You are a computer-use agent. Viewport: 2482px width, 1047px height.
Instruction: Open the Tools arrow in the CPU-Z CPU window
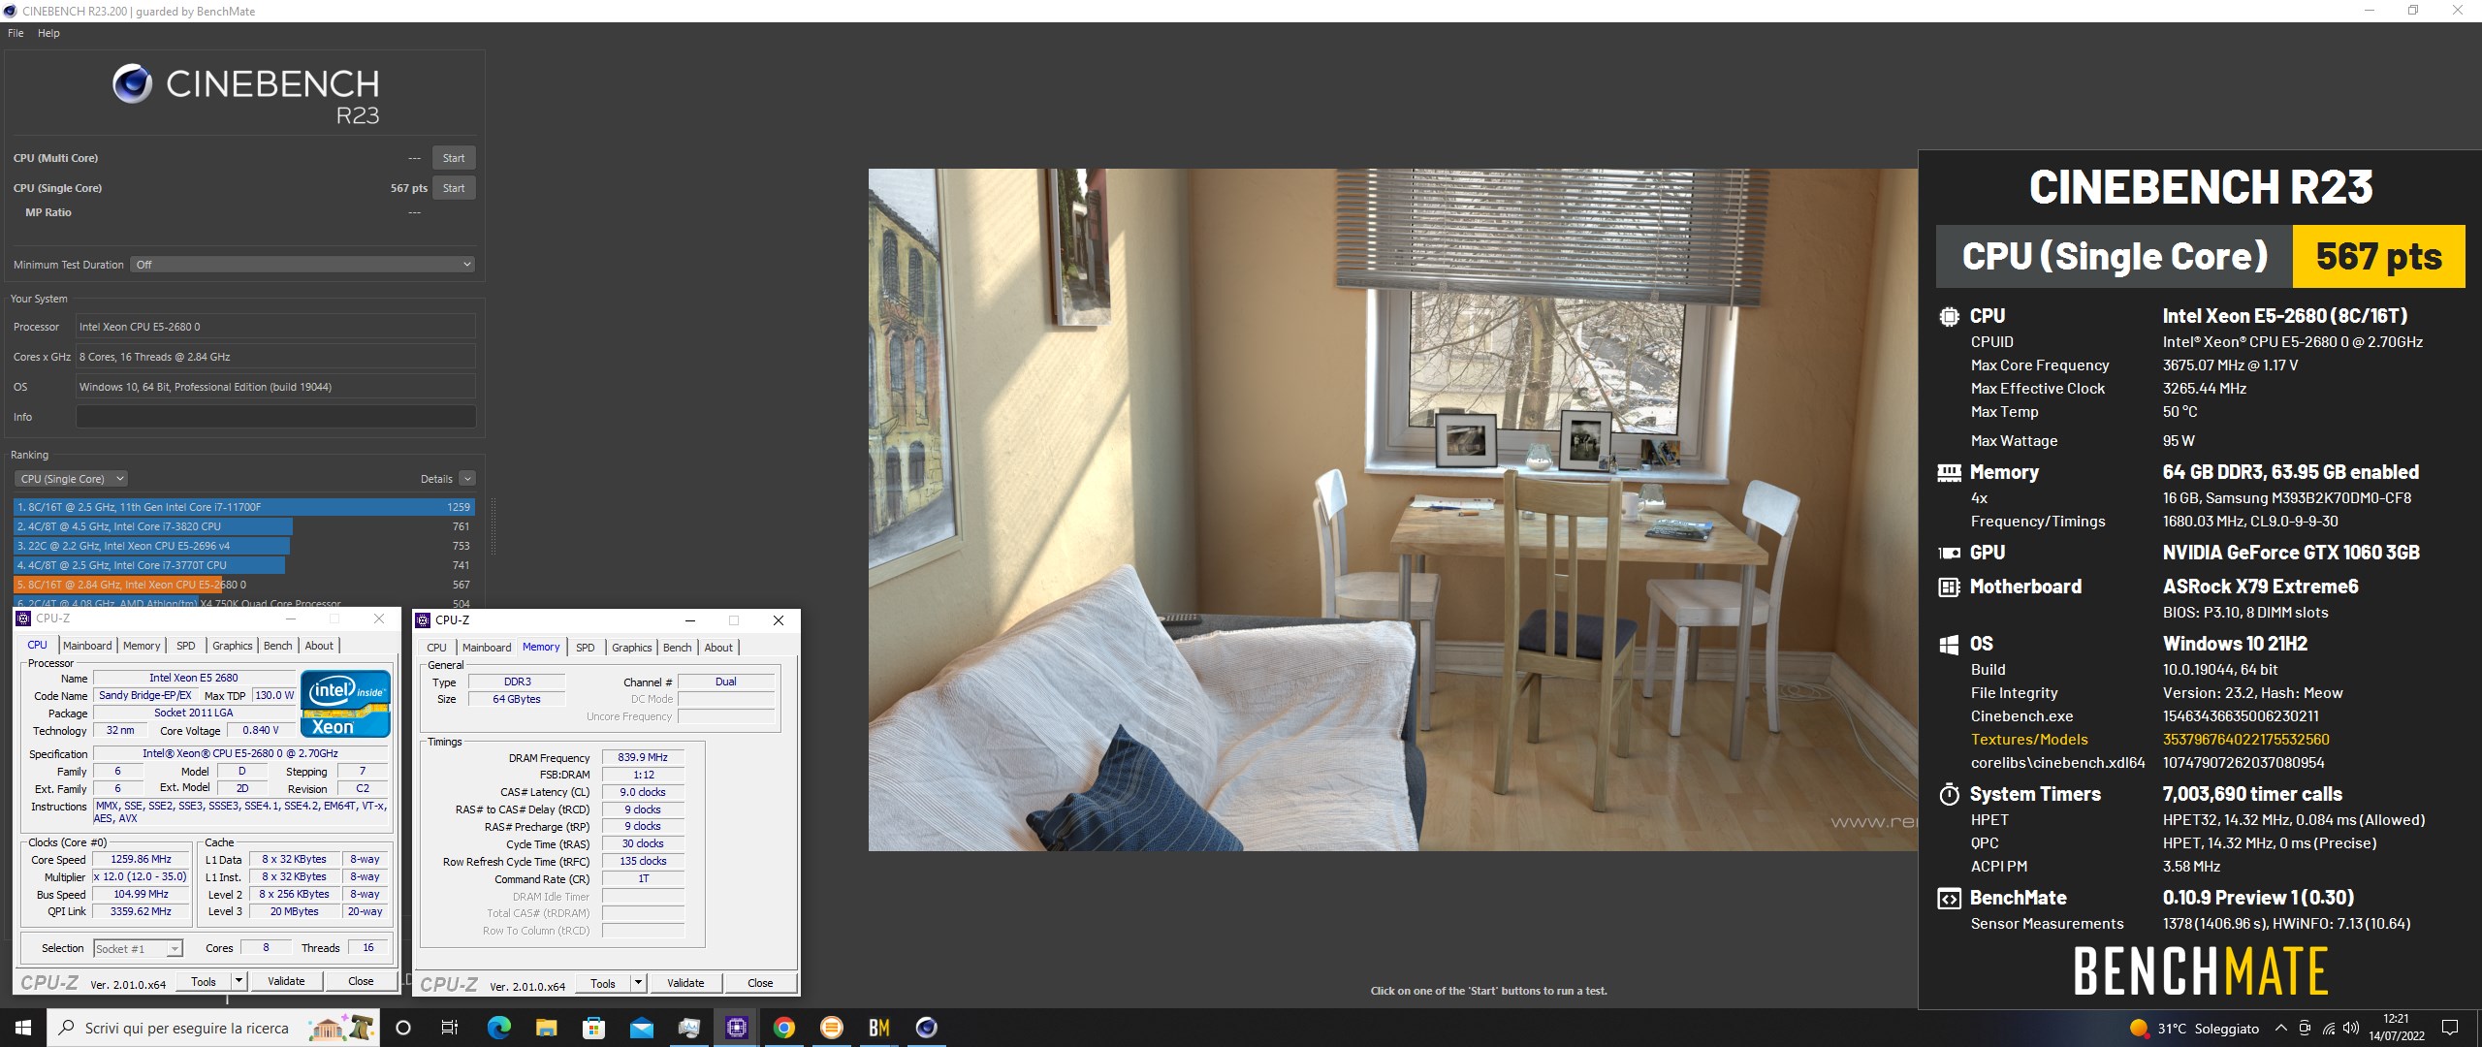(239, 981)
